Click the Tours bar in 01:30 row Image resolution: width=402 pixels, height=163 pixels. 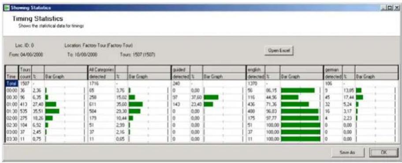click(52, 111)
